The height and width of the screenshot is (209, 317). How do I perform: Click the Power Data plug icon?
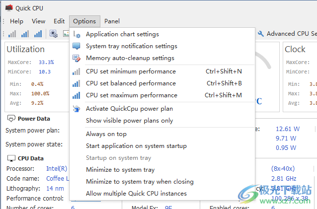(11, 118)
